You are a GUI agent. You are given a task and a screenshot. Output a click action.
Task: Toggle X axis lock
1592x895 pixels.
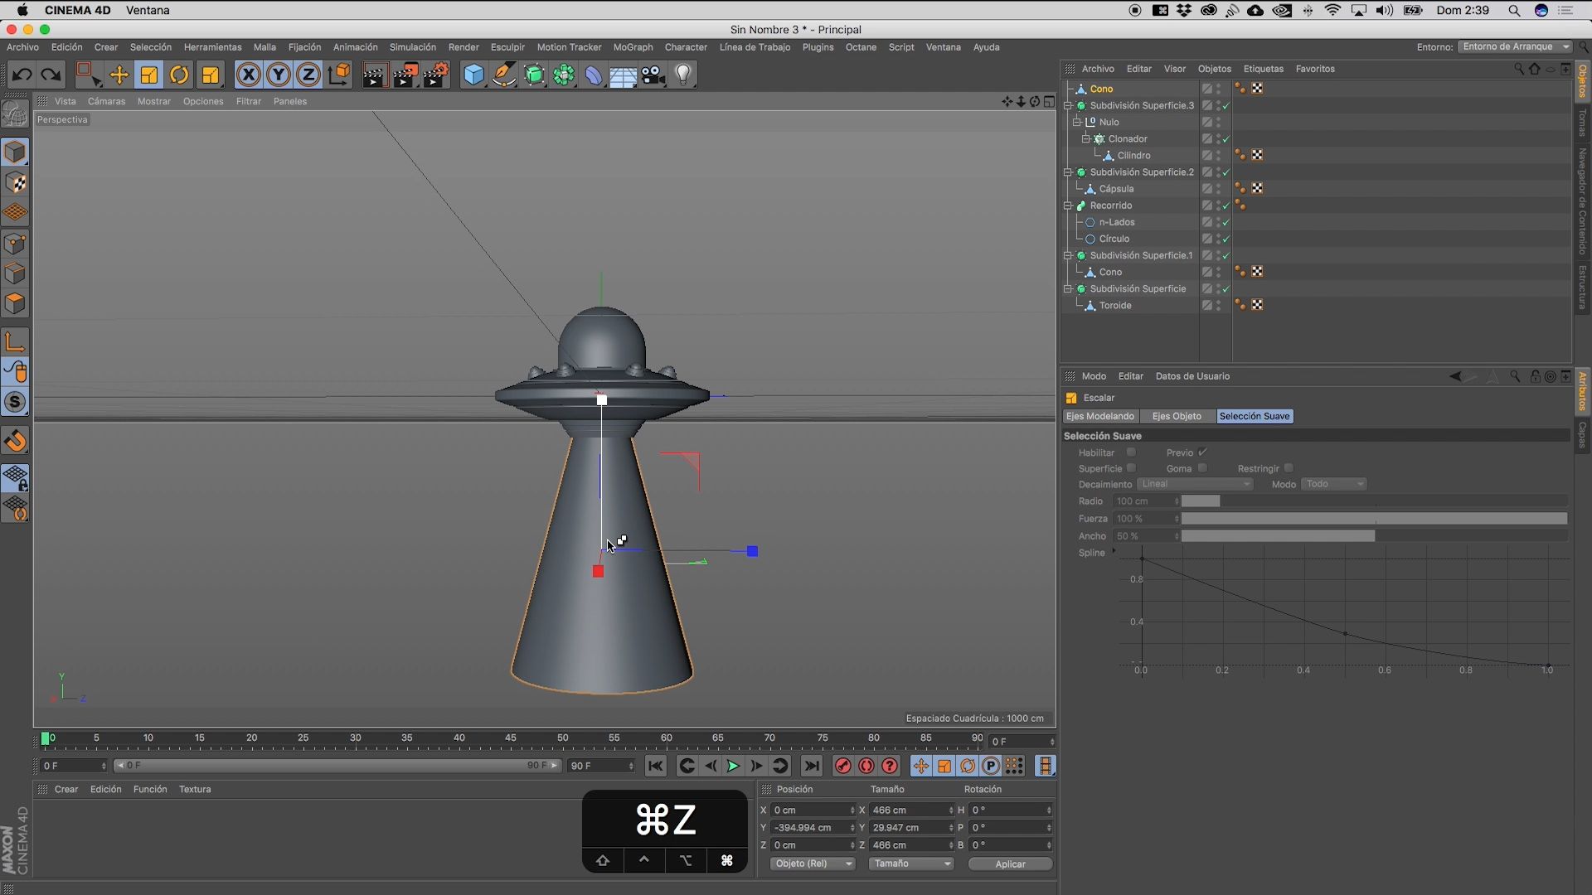(248, 75)
